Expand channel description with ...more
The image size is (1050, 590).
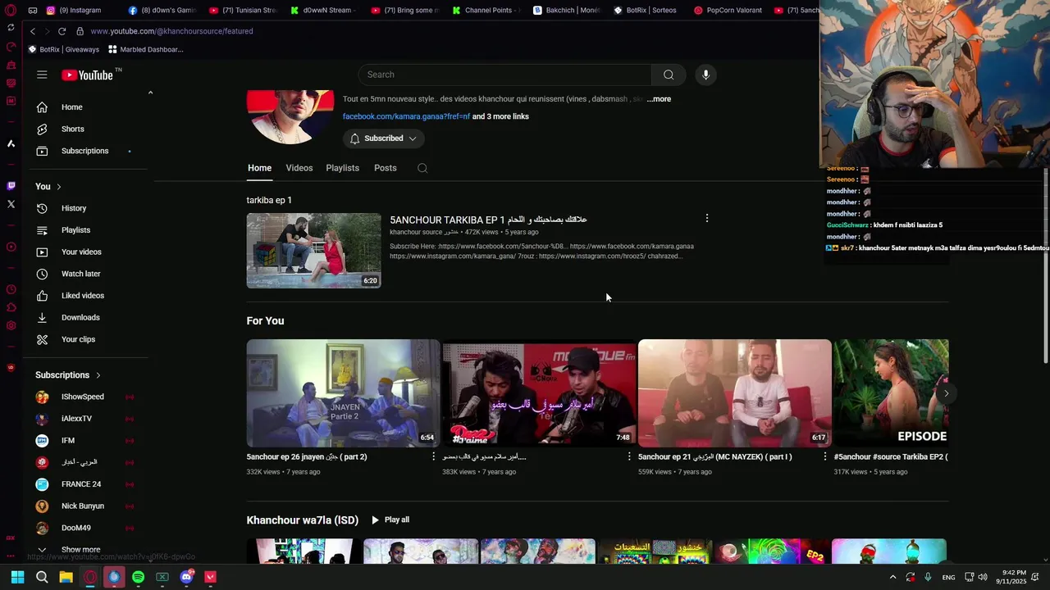coord(659,99)
